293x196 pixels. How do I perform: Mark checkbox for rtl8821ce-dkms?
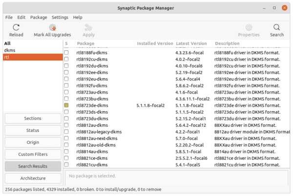click(66, 158)
